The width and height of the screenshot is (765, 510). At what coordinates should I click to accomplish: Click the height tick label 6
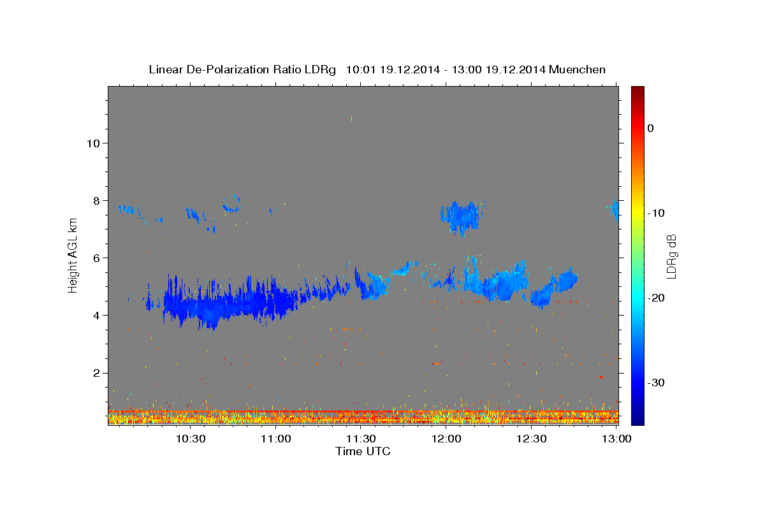click(x=96, y=258)
